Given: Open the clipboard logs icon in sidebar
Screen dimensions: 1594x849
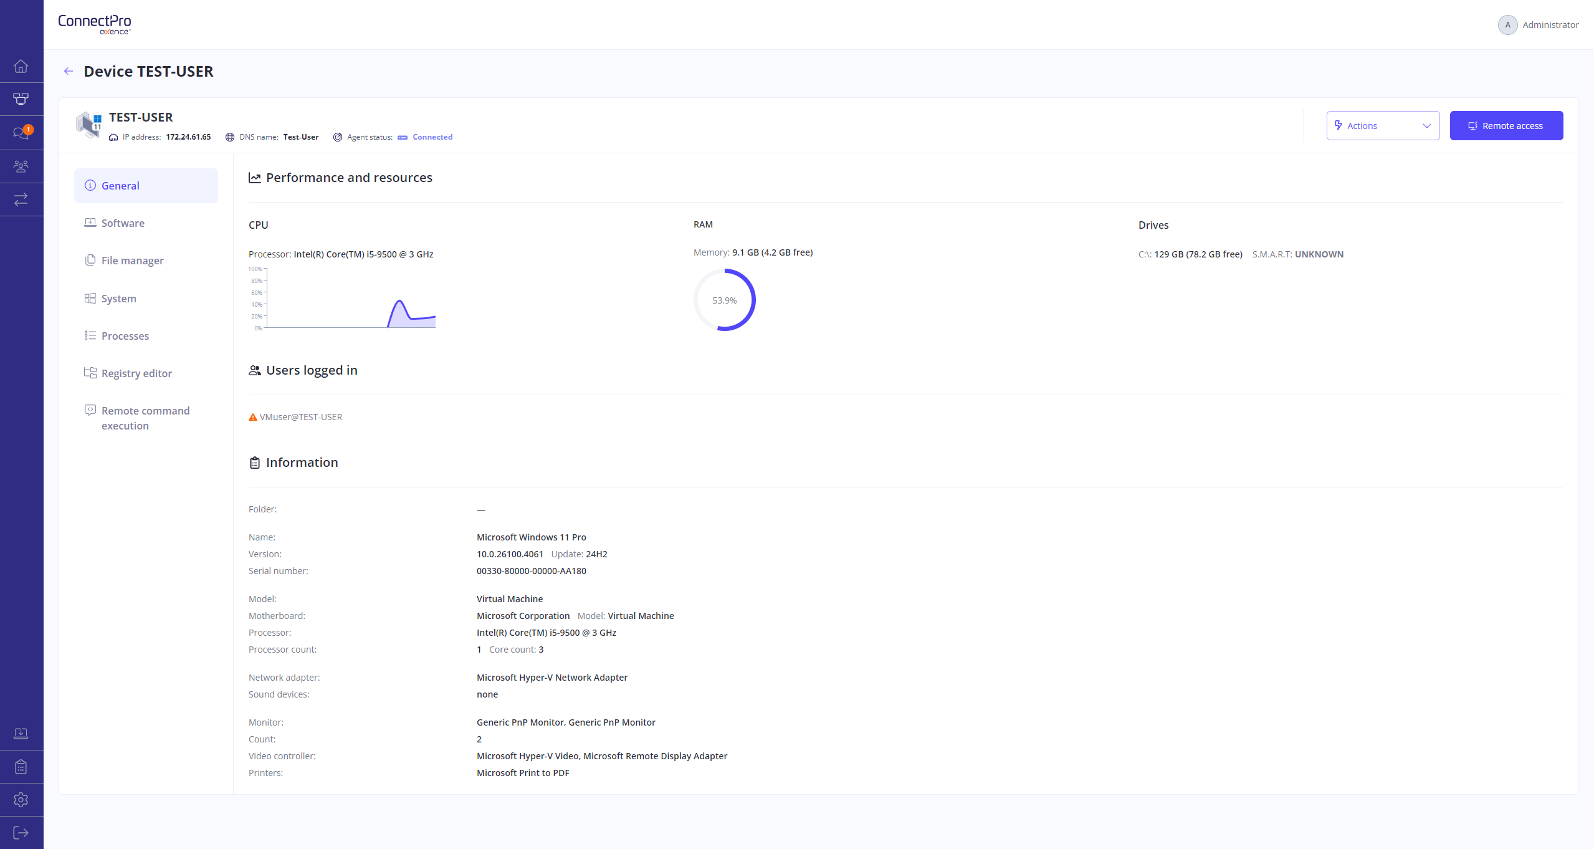Looking at the screenshot, I should [x=21, y=766].
